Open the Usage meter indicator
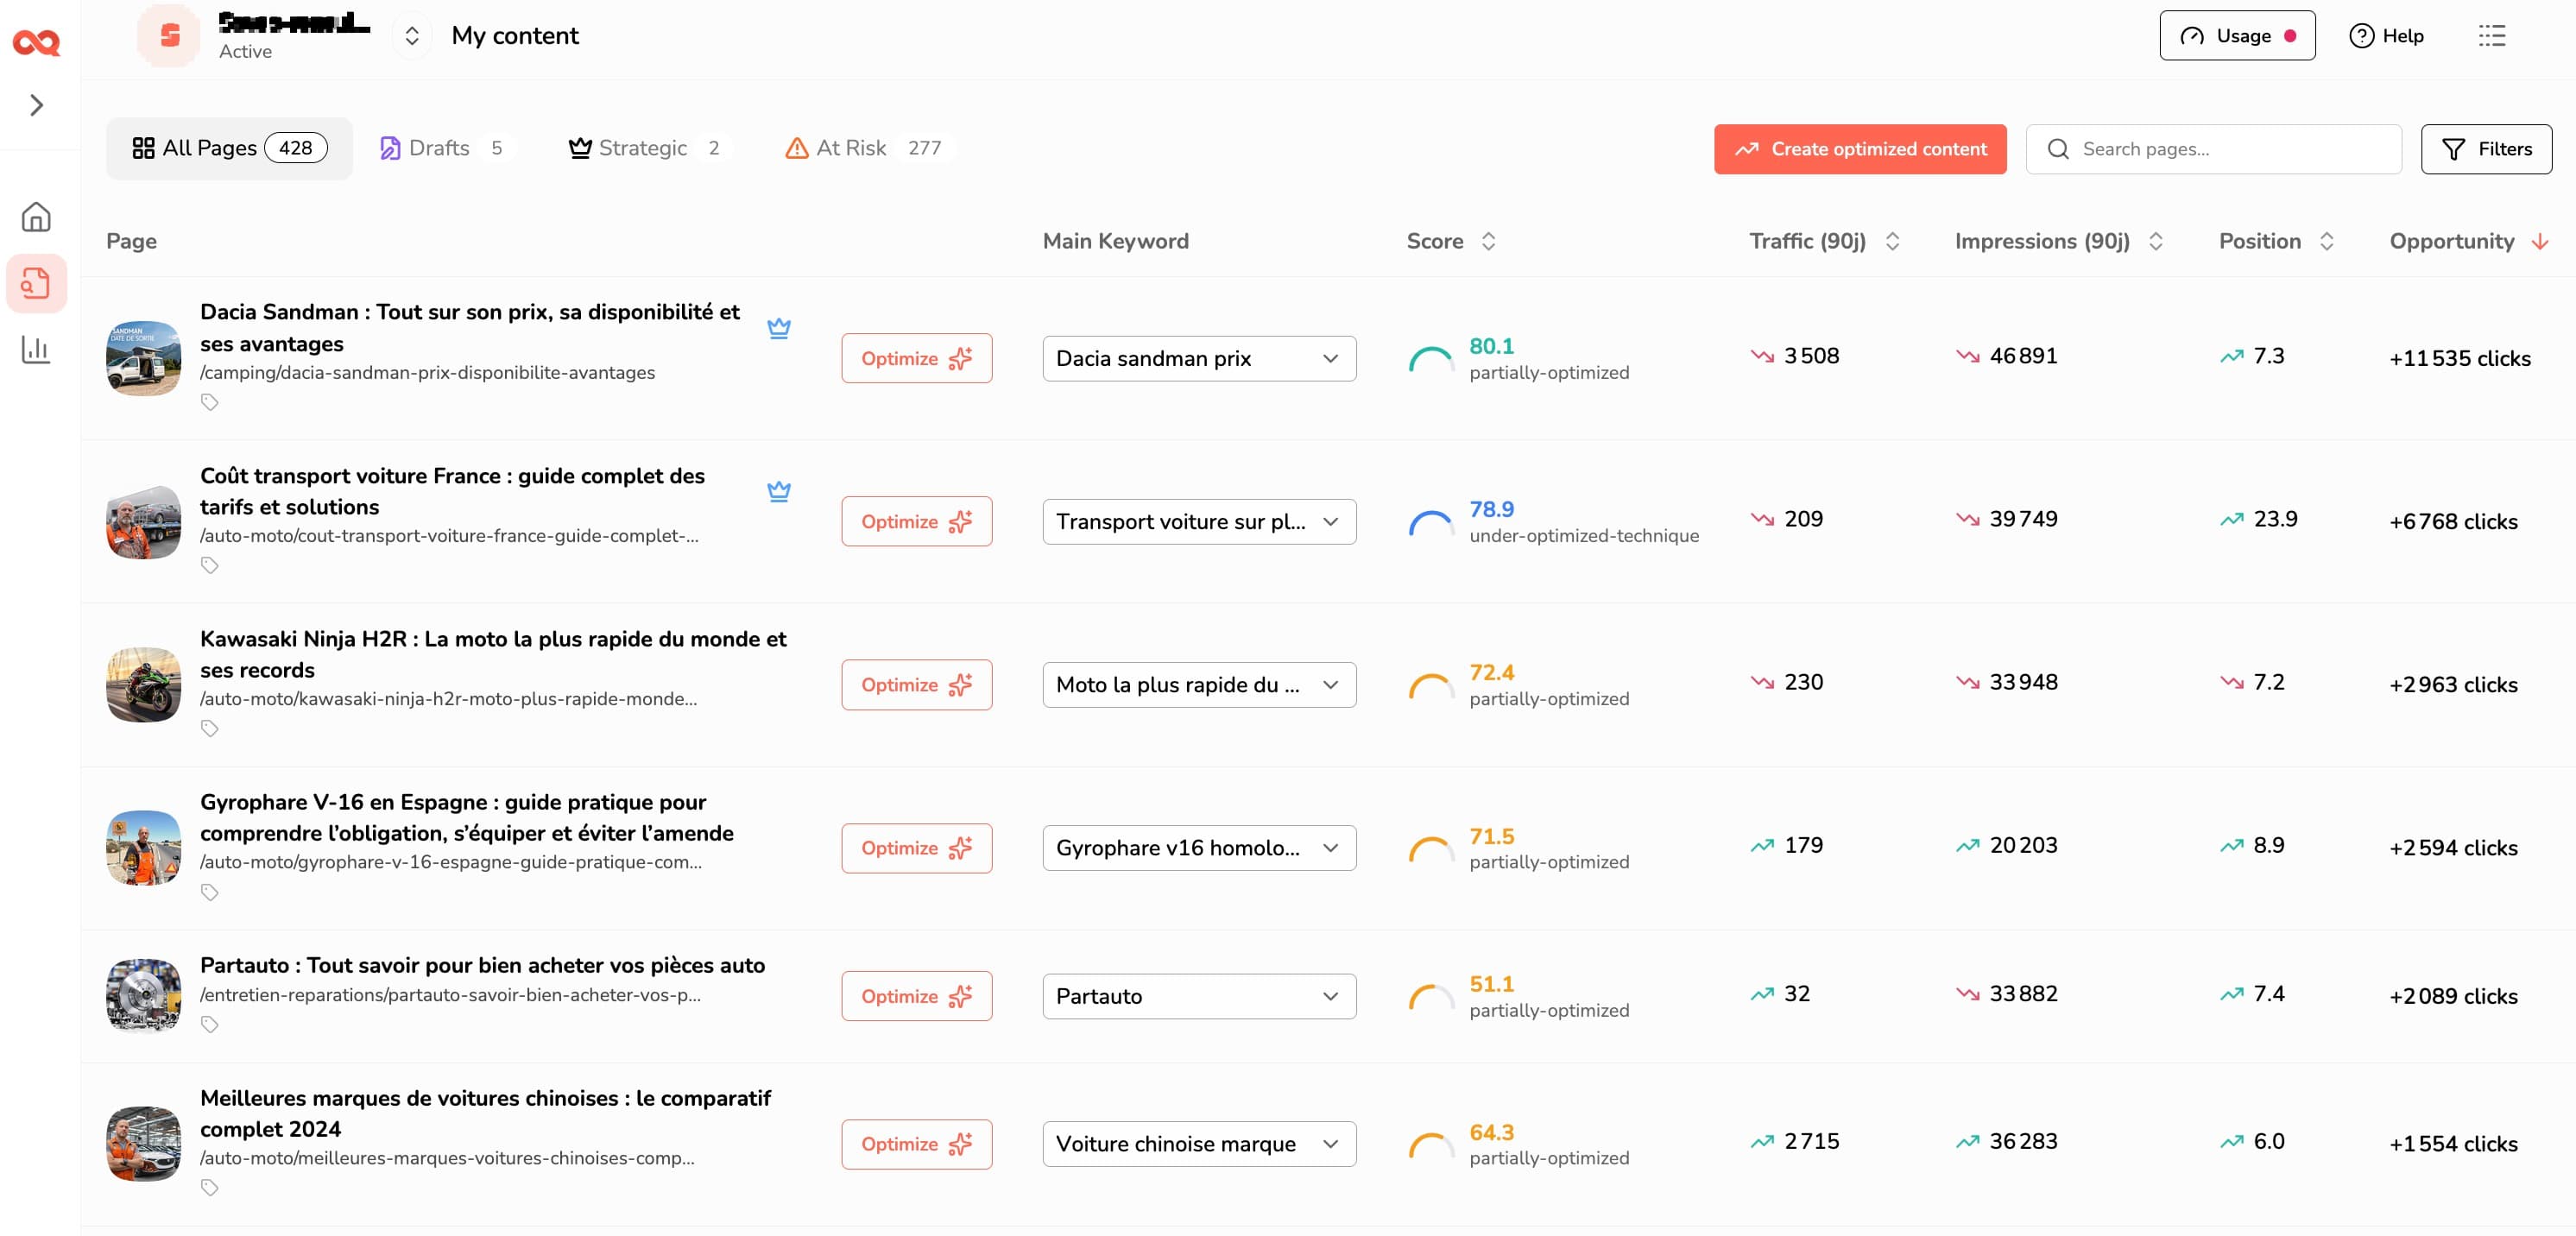2576x1236 pixels. [2237, 35]
